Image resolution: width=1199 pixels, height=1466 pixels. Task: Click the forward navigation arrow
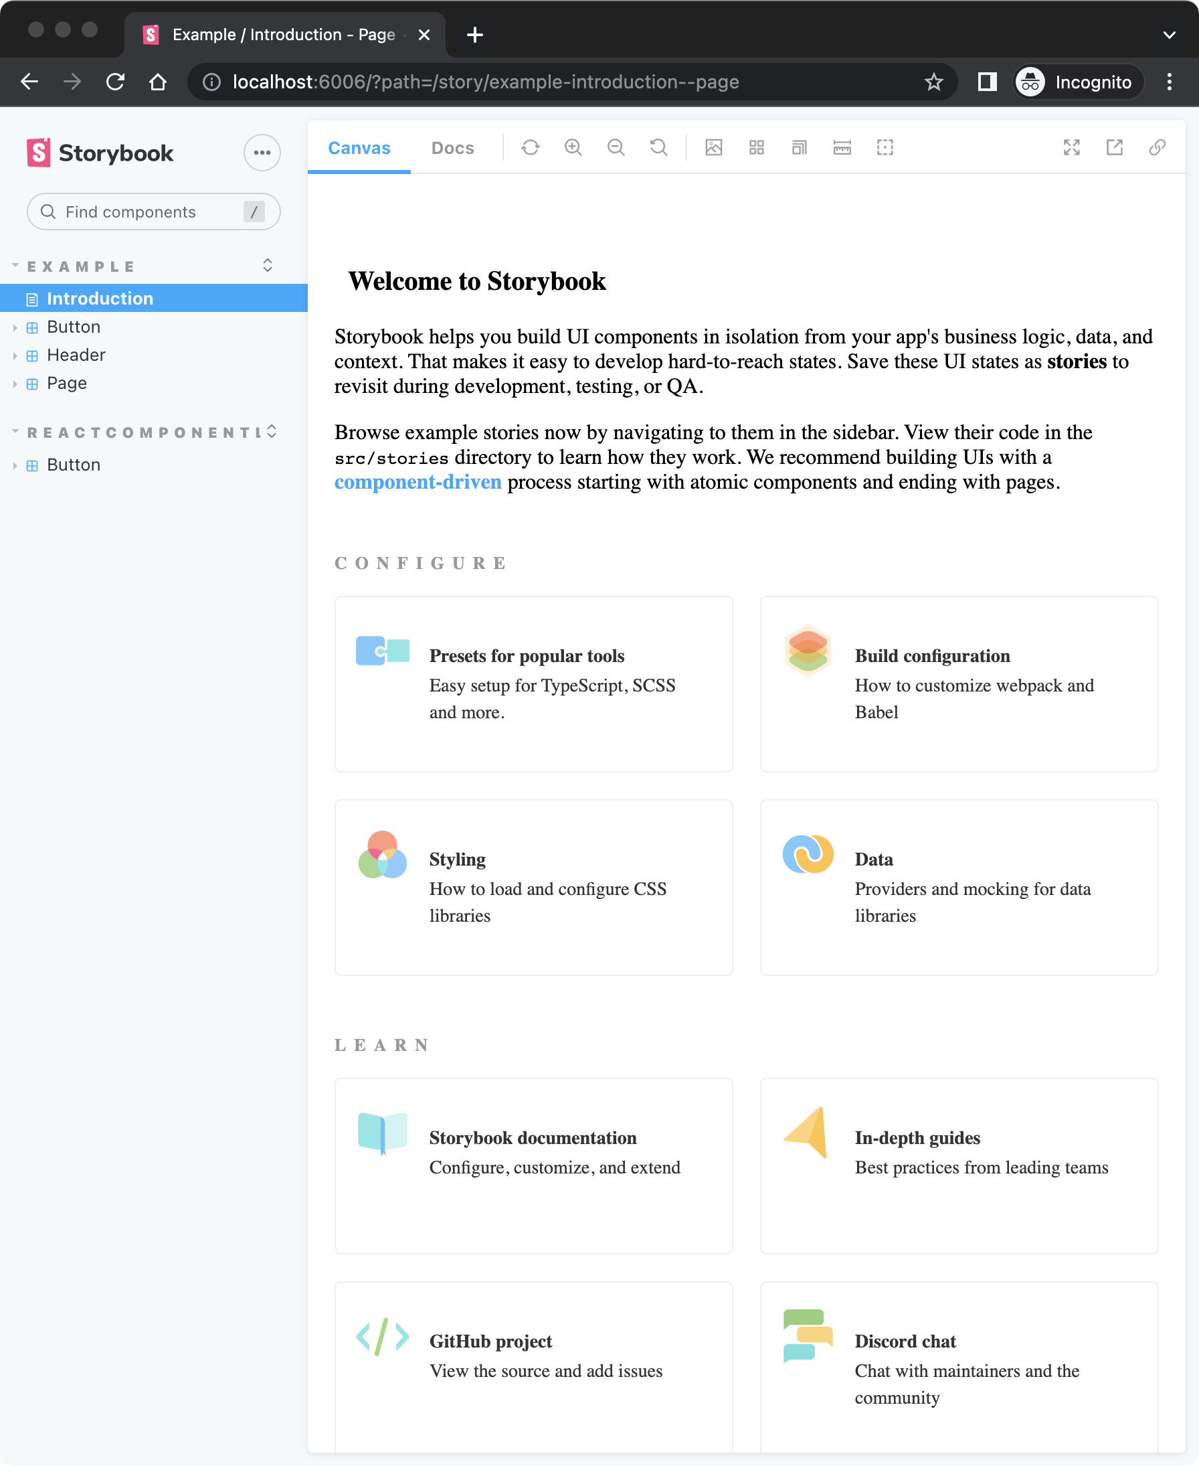pyautogui.click(x=72, y=82)
